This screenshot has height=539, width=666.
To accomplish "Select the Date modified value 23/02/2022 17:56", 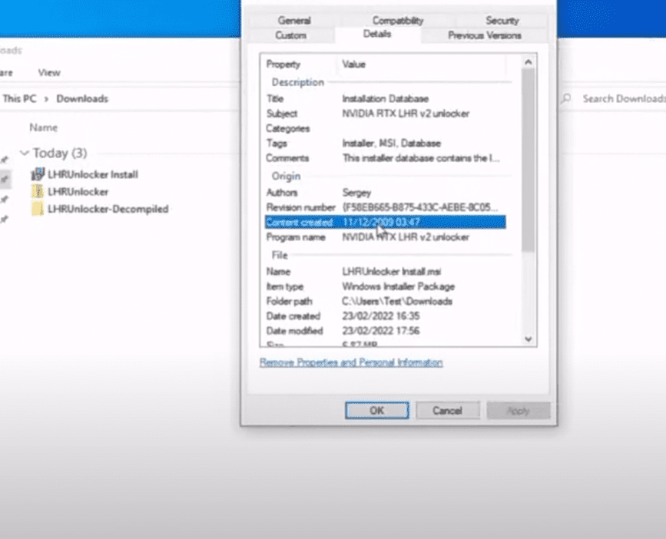I will (x=380, y=331).
